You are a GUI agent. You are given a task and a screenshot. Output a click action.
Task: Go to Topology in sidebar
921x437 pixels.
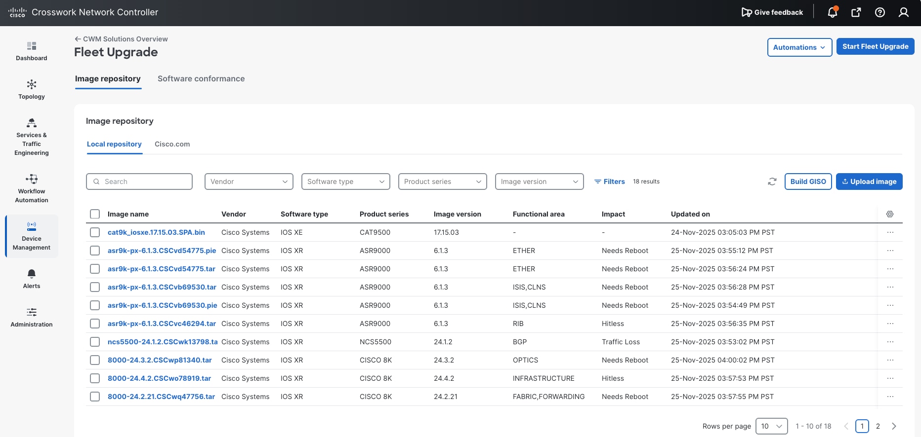pos(32,89)
